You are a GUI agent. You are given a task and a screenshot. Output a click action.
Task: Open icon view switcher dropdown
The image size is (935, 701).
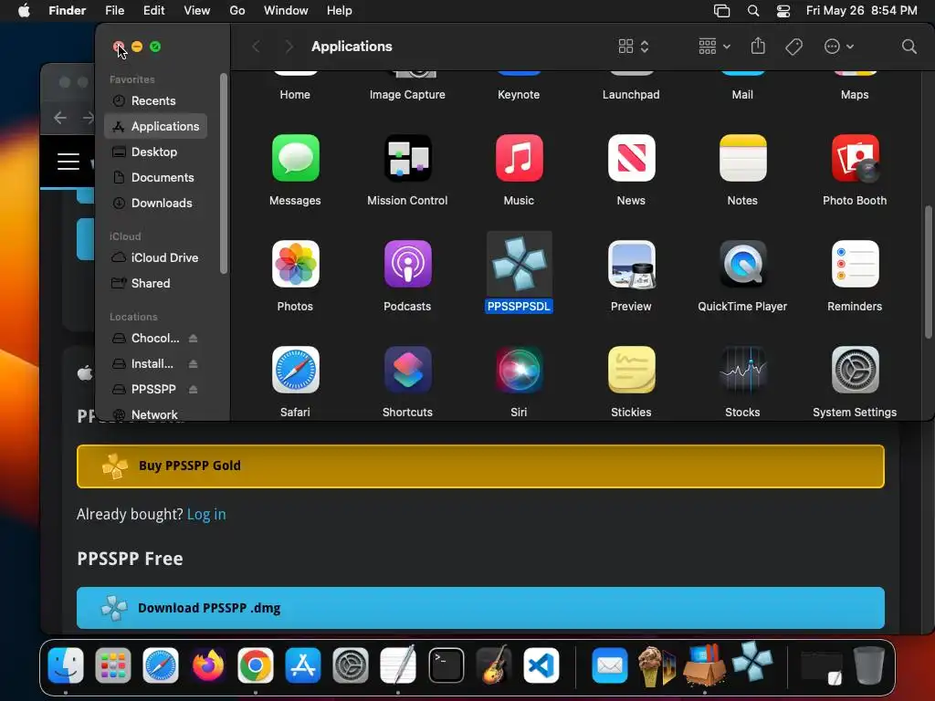tap(634, 47)
